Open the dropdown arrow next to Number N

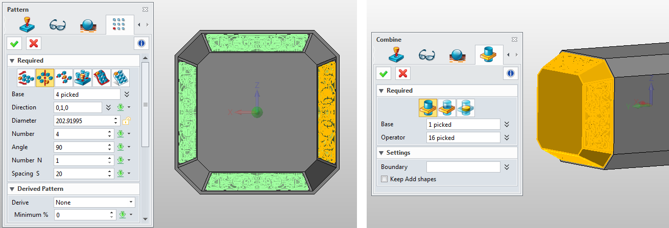[129, 160]
